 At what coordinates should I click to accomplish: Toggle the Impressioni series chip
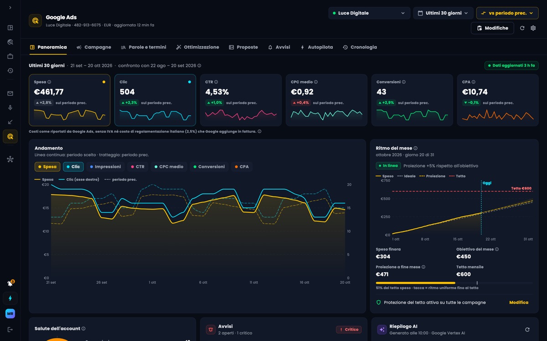105,167
